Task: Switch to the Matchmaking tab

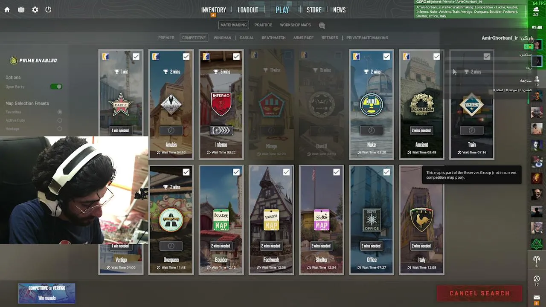Action: coord(233,25)
